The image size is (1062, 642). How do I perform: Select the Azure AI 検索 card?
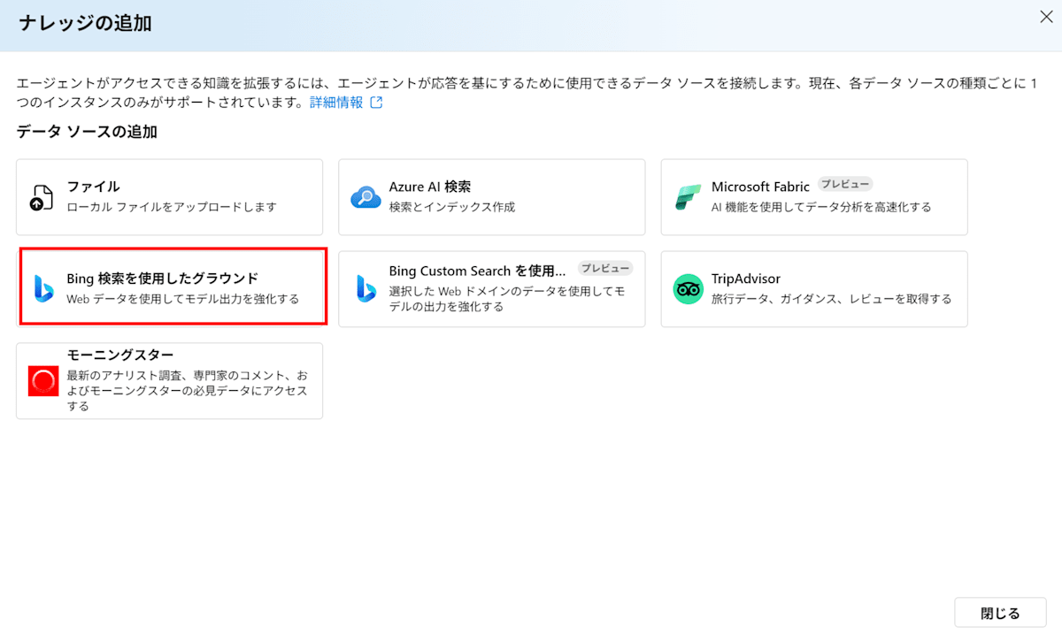click(x=491, y=197)
